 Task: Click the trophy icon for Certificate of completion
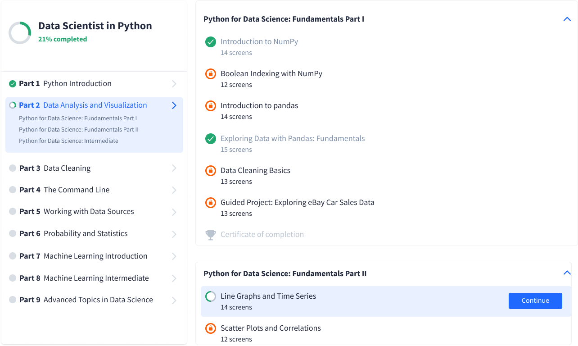click(211, 235)
